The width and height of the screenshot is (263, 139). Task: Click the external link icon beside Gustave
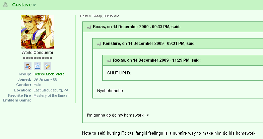[x=35, y=5]
